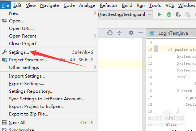Image resolution: width=196 pixels, height=131 pixels.
Task: Close the LoginTest.java tab
Action: tap(192, 33)
